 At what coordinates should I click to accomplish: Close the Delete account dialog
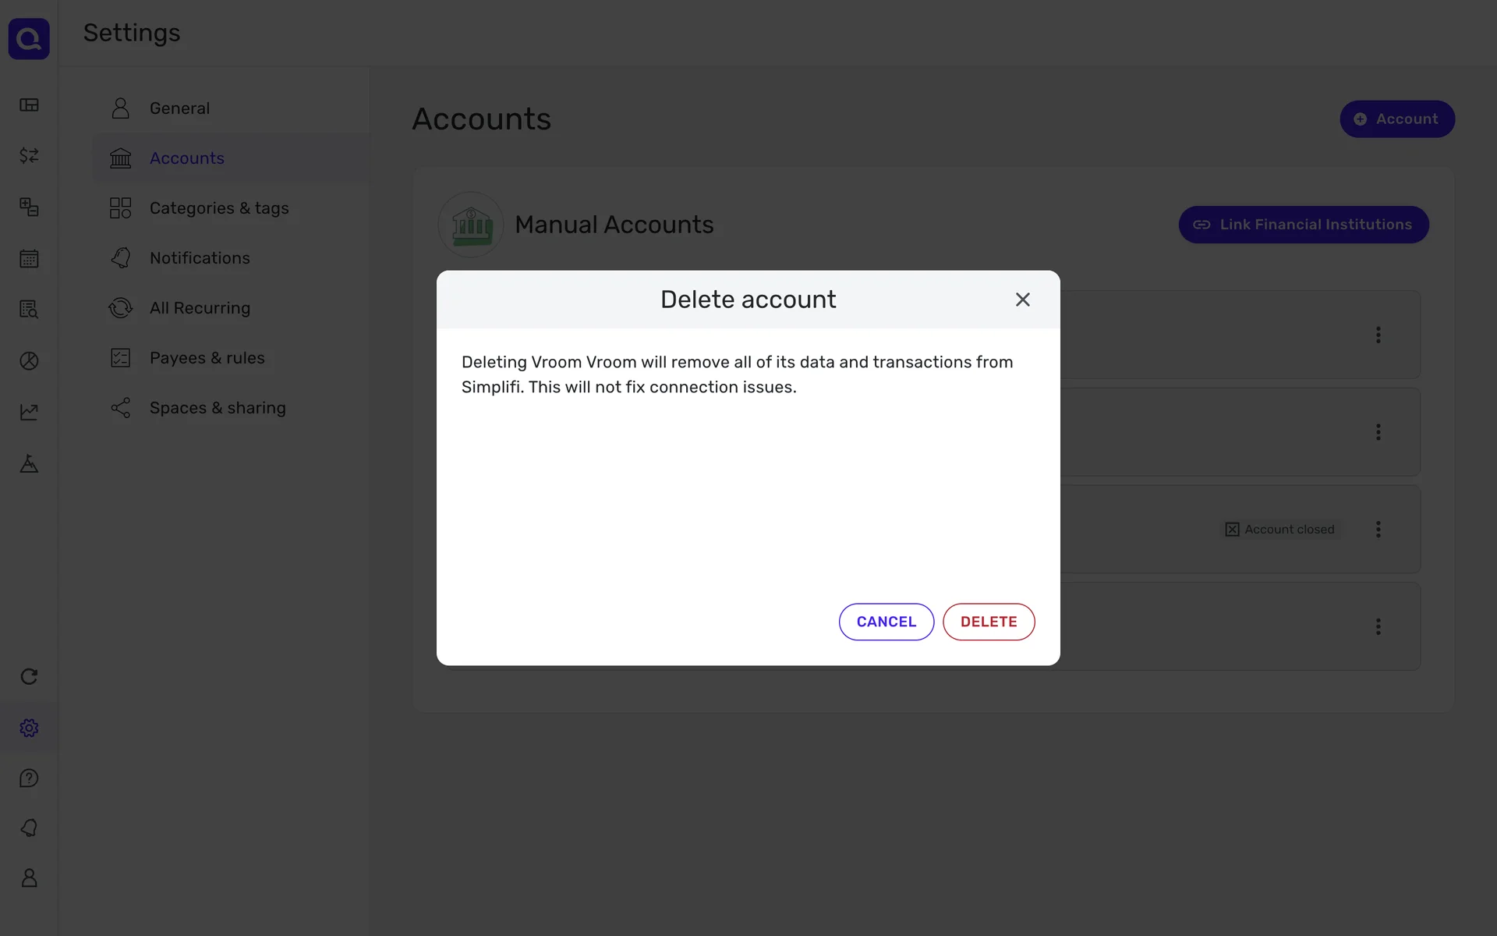(x=1022, y=300)
